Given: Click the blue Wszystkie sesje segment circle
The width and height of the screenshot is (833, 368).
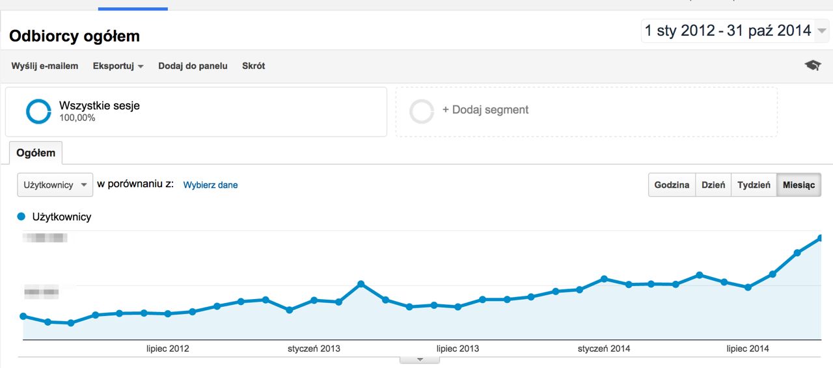Looking at the screenshot, I should [38, 111].
